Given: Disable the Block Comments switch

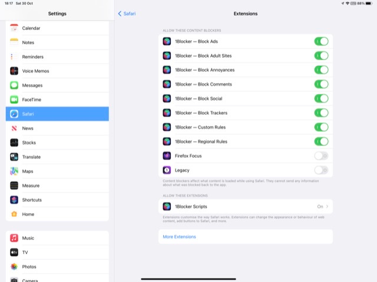Looking at the screenshot, I should [x=321, y=84].
